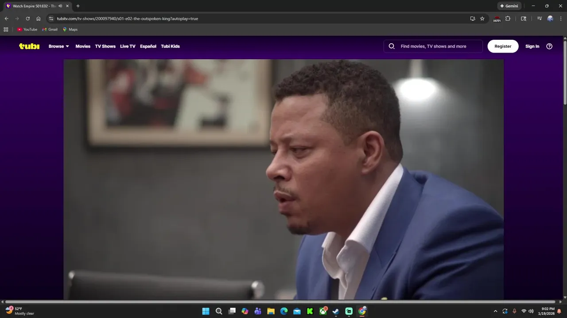Open Windows taskbar Search
Image resolution: width=567 pixels, height=318 pixels.
point(219,311)
